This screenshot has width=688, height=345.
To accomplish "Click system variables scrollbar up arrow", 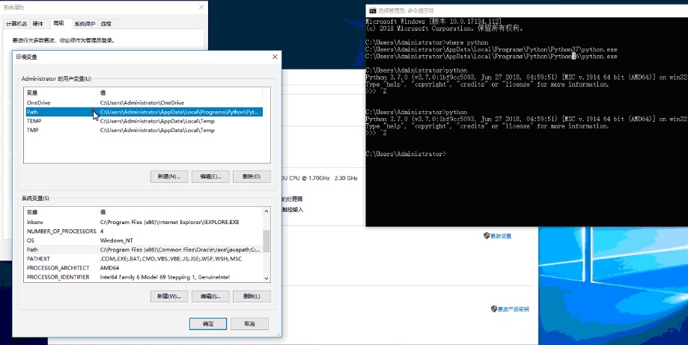I will 267,212.
